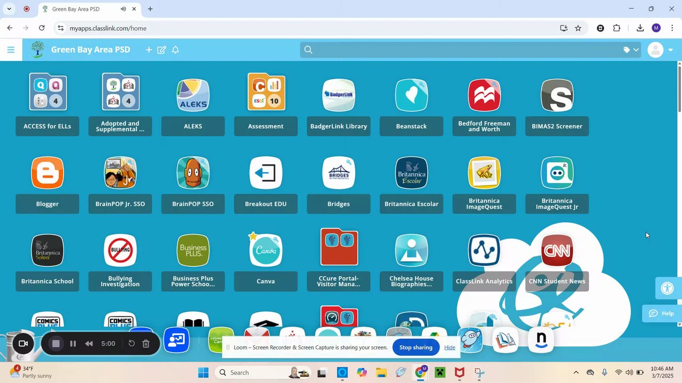Show hidden system tray icons

[575, 372]
